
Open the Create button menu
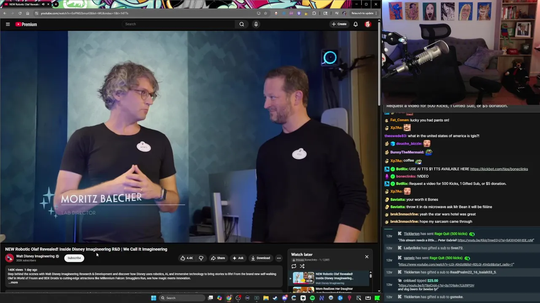(339, 24)
